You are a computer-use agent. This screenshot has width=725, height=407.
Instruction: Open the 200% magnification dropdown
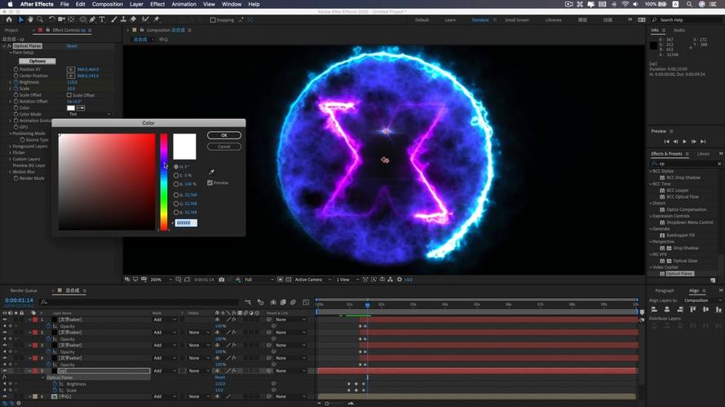161,280
